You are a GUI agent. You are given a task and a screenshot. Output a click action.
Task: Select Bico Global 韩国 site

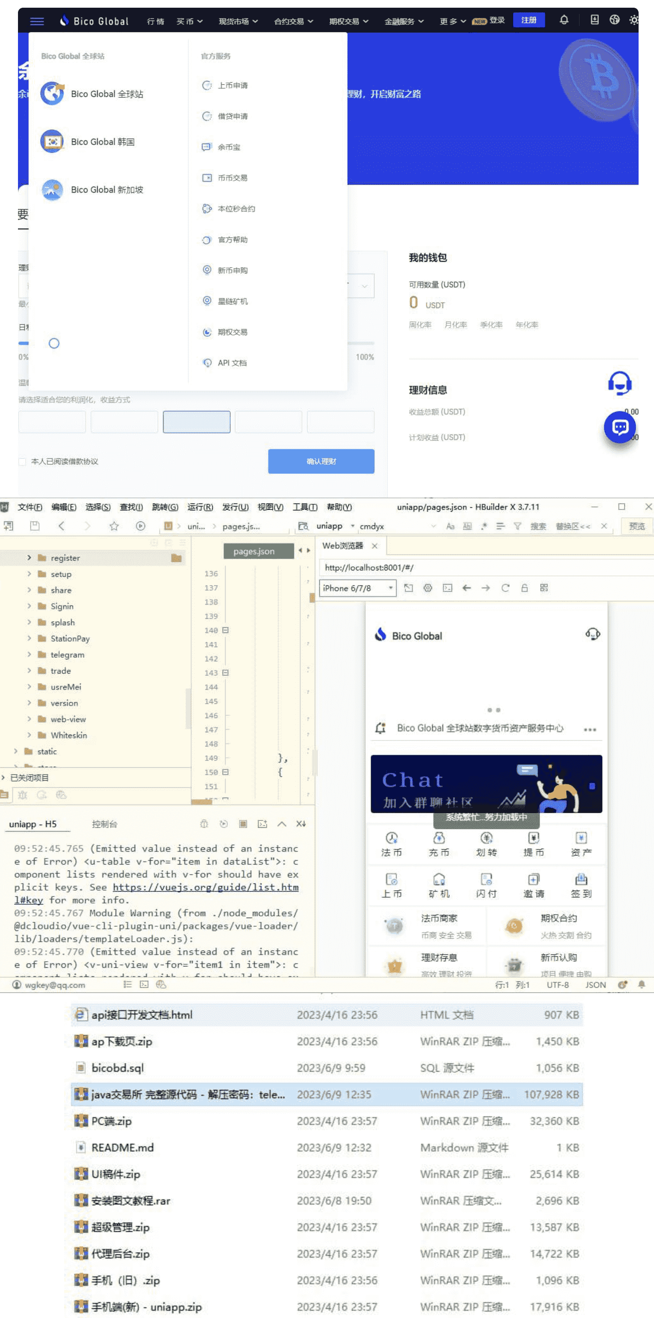point(87,142)
